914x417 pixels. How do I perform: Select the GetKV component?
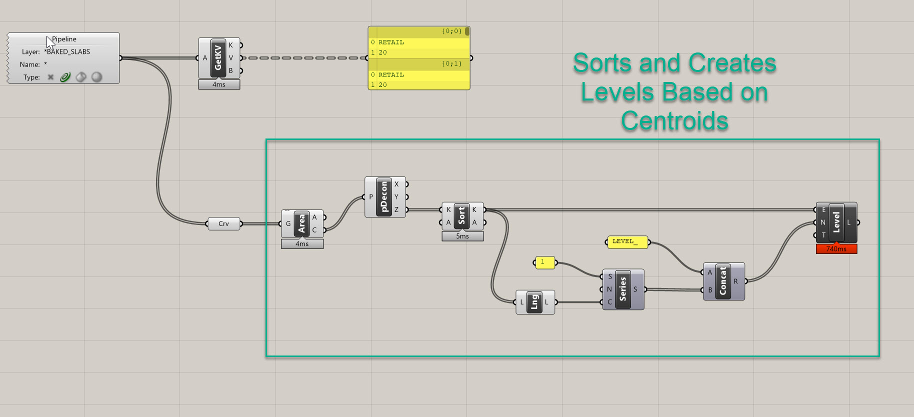(218, 58)
